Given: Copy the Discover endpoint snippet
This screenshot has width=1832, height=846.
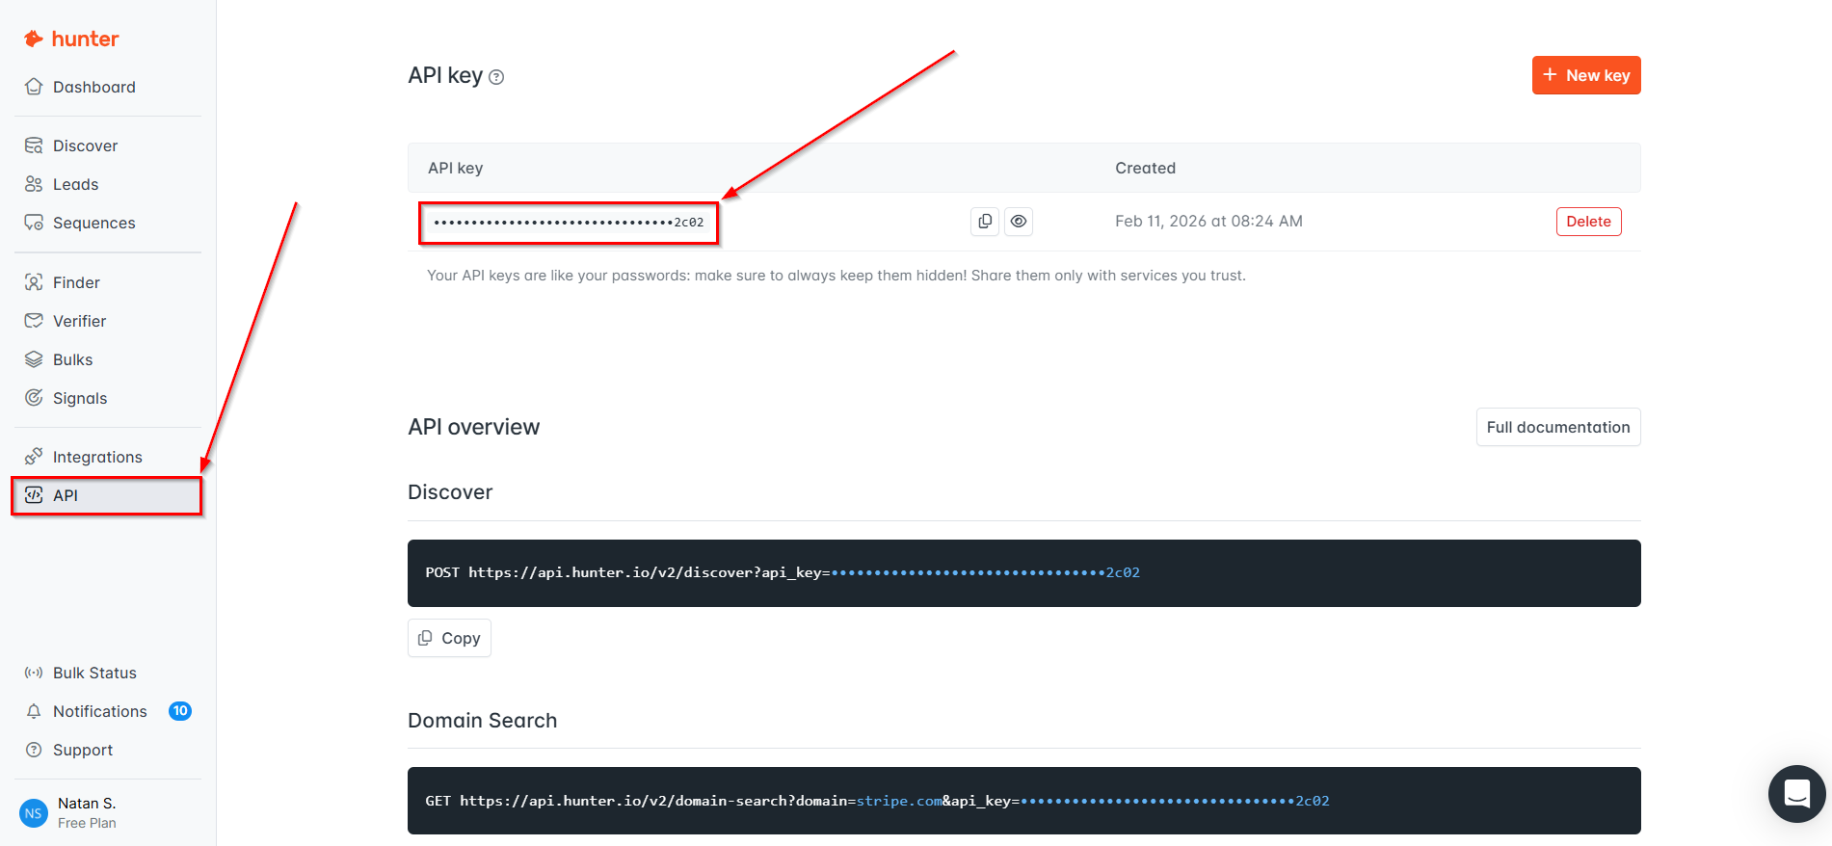Looking at the screenshot, I should pos(449,638).
